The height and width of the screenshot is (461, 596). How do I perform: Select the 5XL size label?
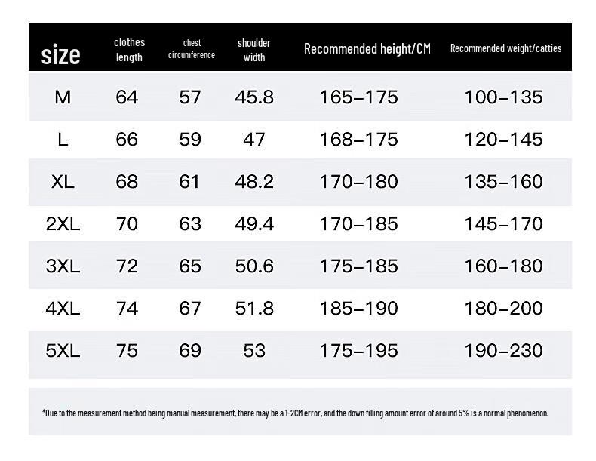pyautogui.click(x=63, y=351)
